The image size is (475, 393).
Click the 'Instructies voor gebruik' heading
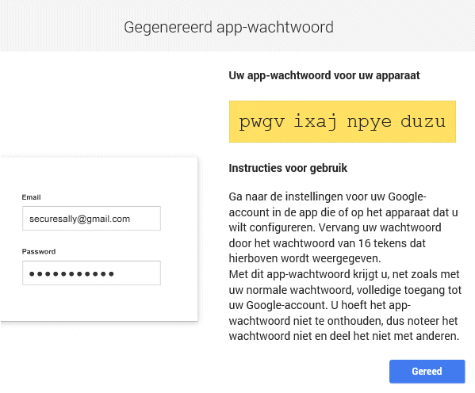(x=288, y=168)
